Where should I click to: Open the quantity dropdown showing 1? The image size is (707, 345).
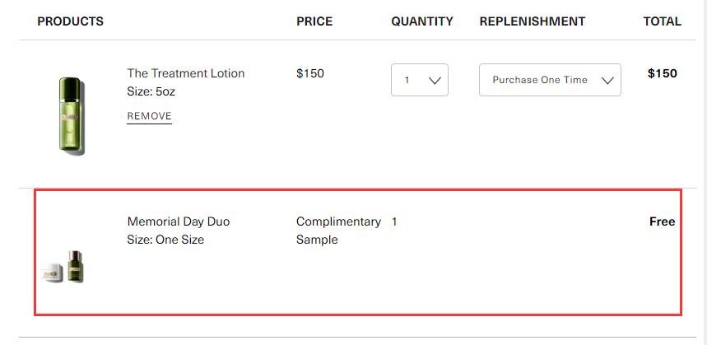coord(419,80)
